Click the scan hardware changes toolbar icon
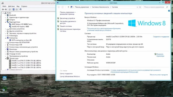Screen dimensions: 173x97 [x=21, y=9]
